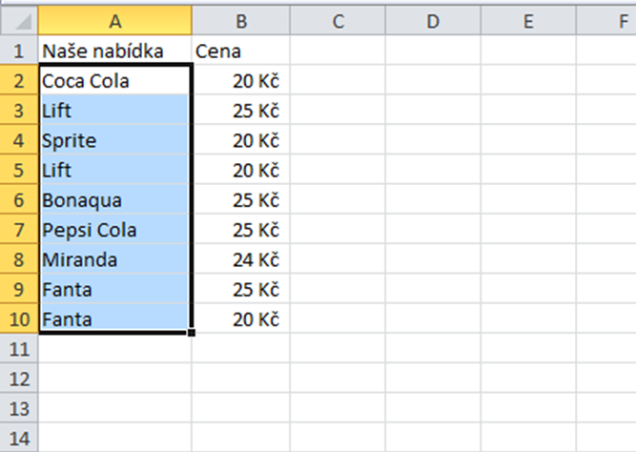
Task: Select column E header
Action: 528,21
